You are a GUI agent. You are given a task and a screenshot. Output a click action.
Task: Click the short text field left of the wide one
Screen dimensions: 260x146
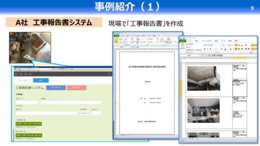[27, 103]
